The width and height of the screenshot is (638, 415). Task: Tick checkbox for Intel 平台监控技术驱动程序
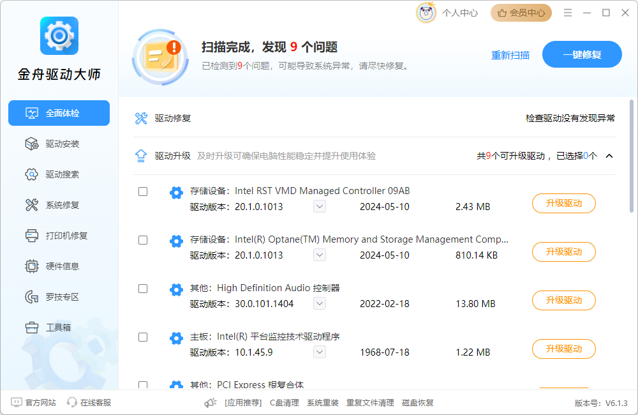[x=143, y=337]
